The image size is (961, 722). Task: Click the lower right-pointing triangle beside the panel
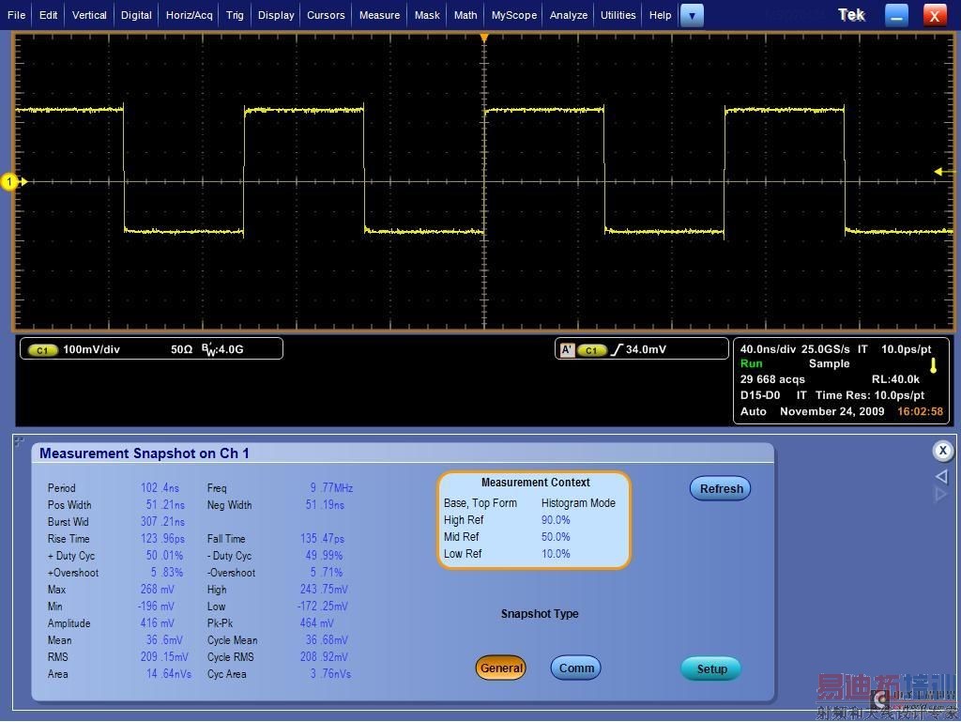coord(942,495)
